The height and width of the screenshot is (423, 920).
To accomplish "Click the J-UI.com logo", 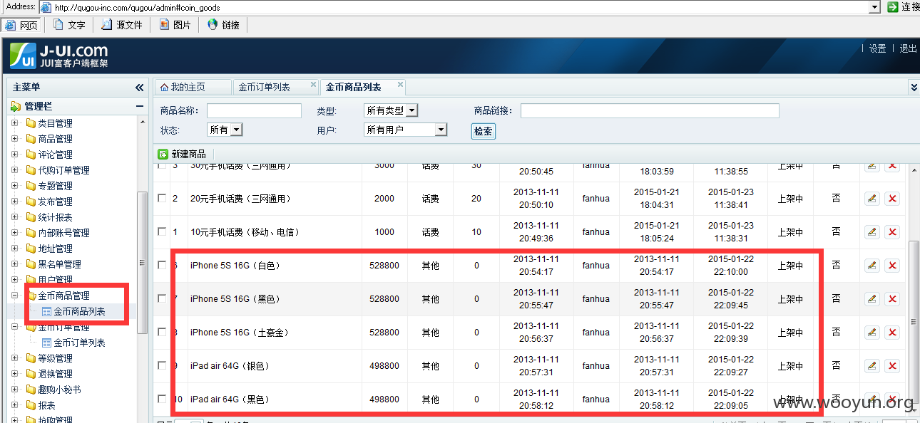I will [58, 56].
